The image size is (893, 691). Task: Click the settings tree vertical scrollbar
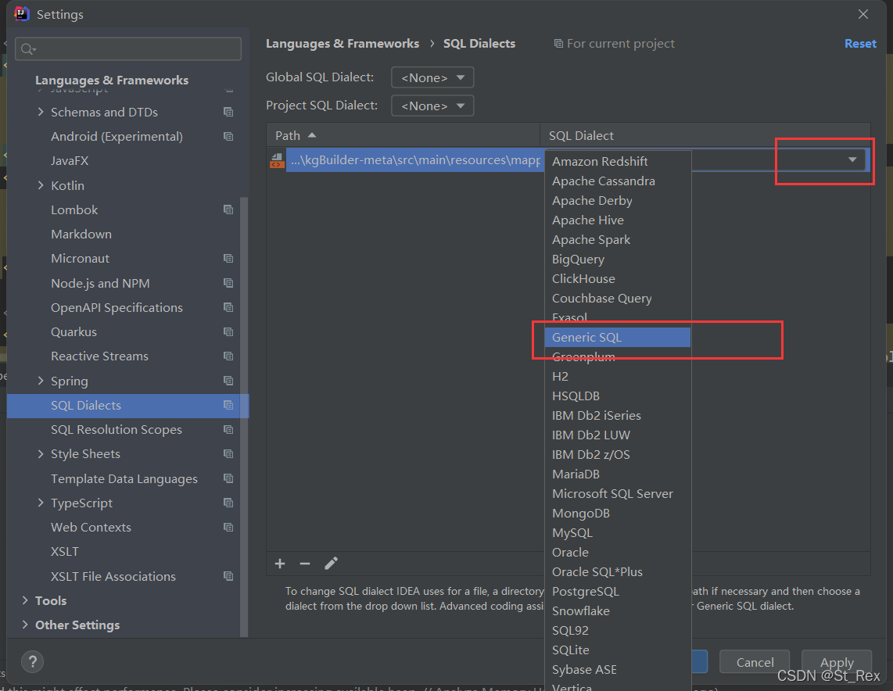244,416
